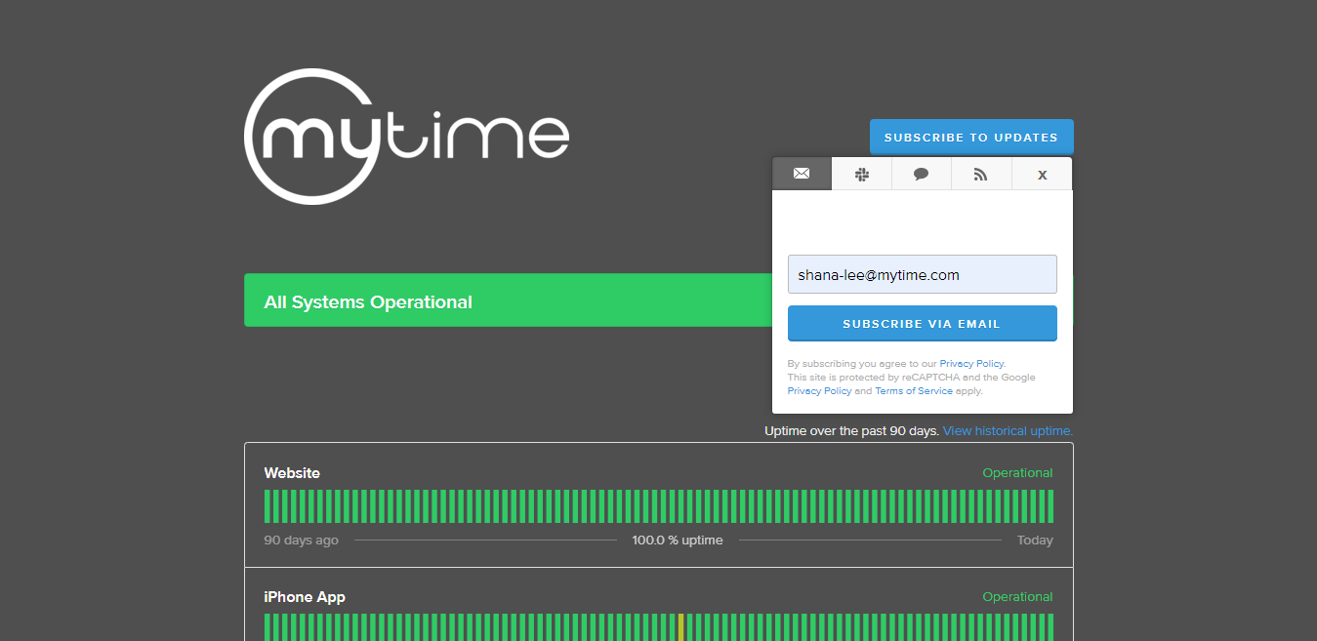Click the Today label under Website

(1035, 541)
